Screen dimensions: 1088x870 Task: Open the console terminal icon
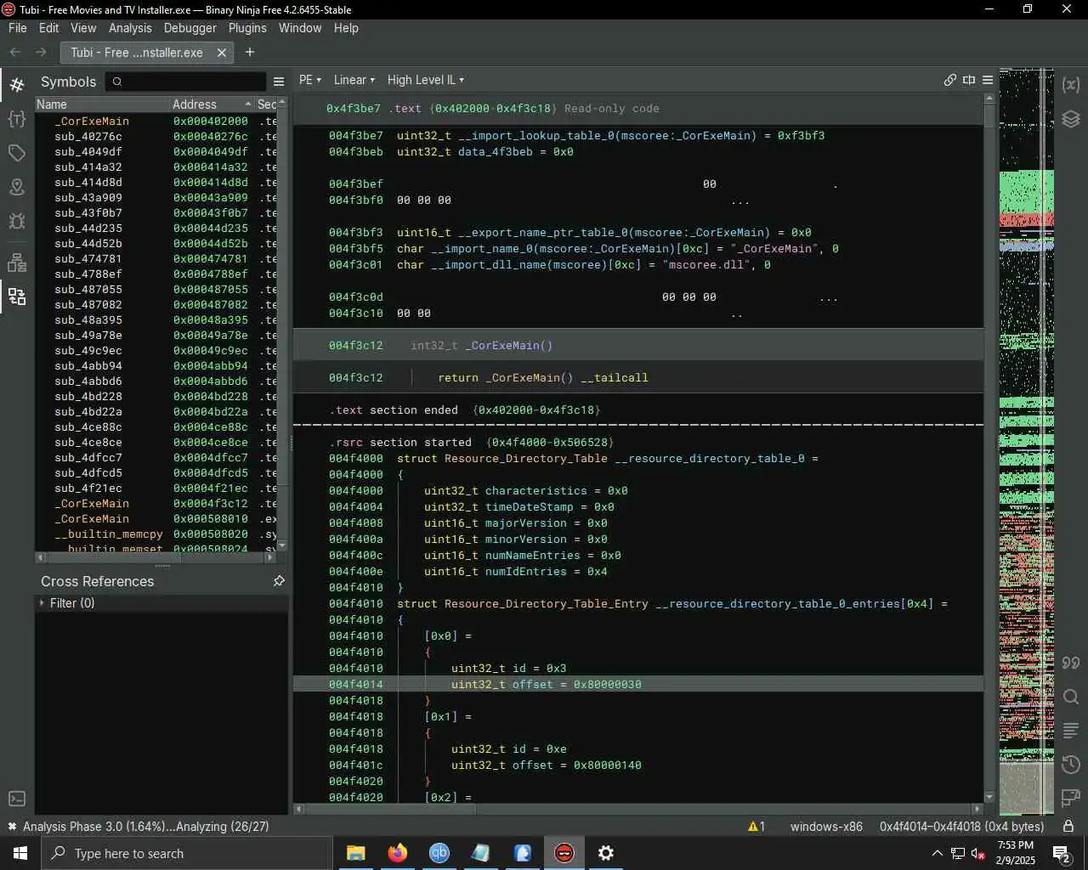coord(16,799)
